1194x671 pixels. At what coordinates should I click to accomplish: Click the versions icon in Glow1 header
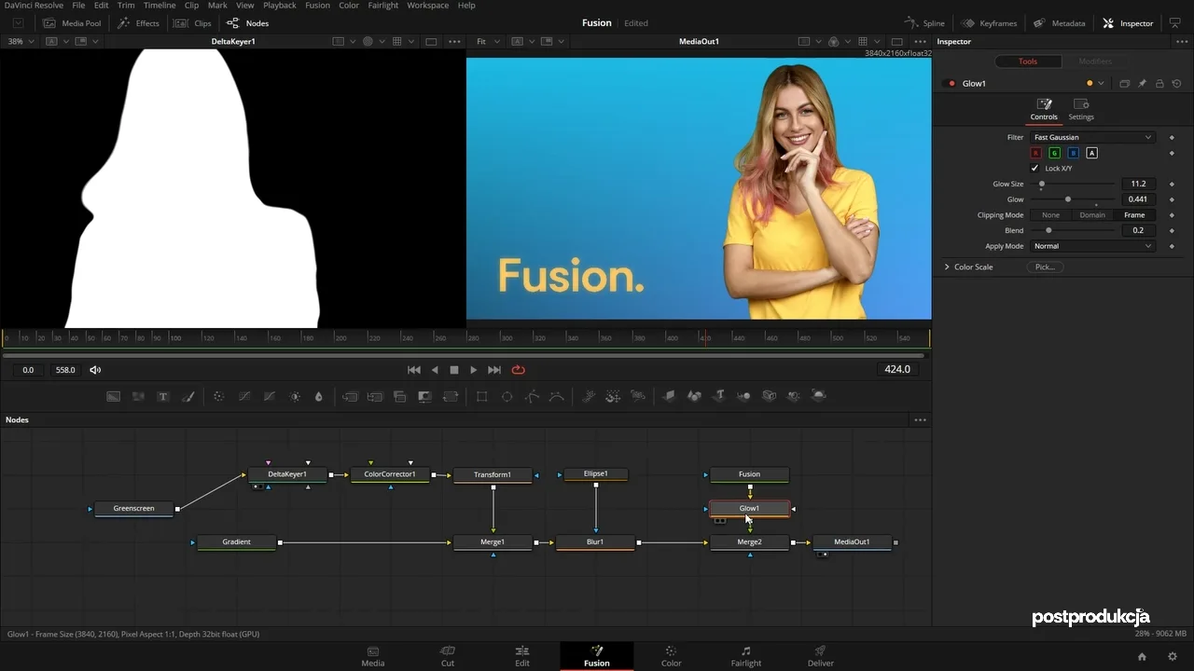[1124, 84]
